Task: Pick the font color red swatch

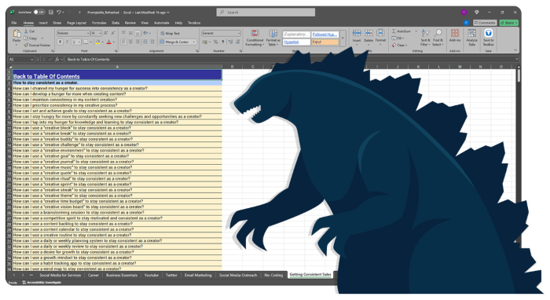Action: [x=108, y=42]
